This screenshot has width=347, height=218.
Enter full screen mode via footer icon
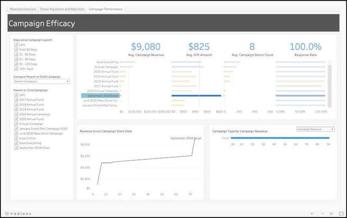coord(341,213)
